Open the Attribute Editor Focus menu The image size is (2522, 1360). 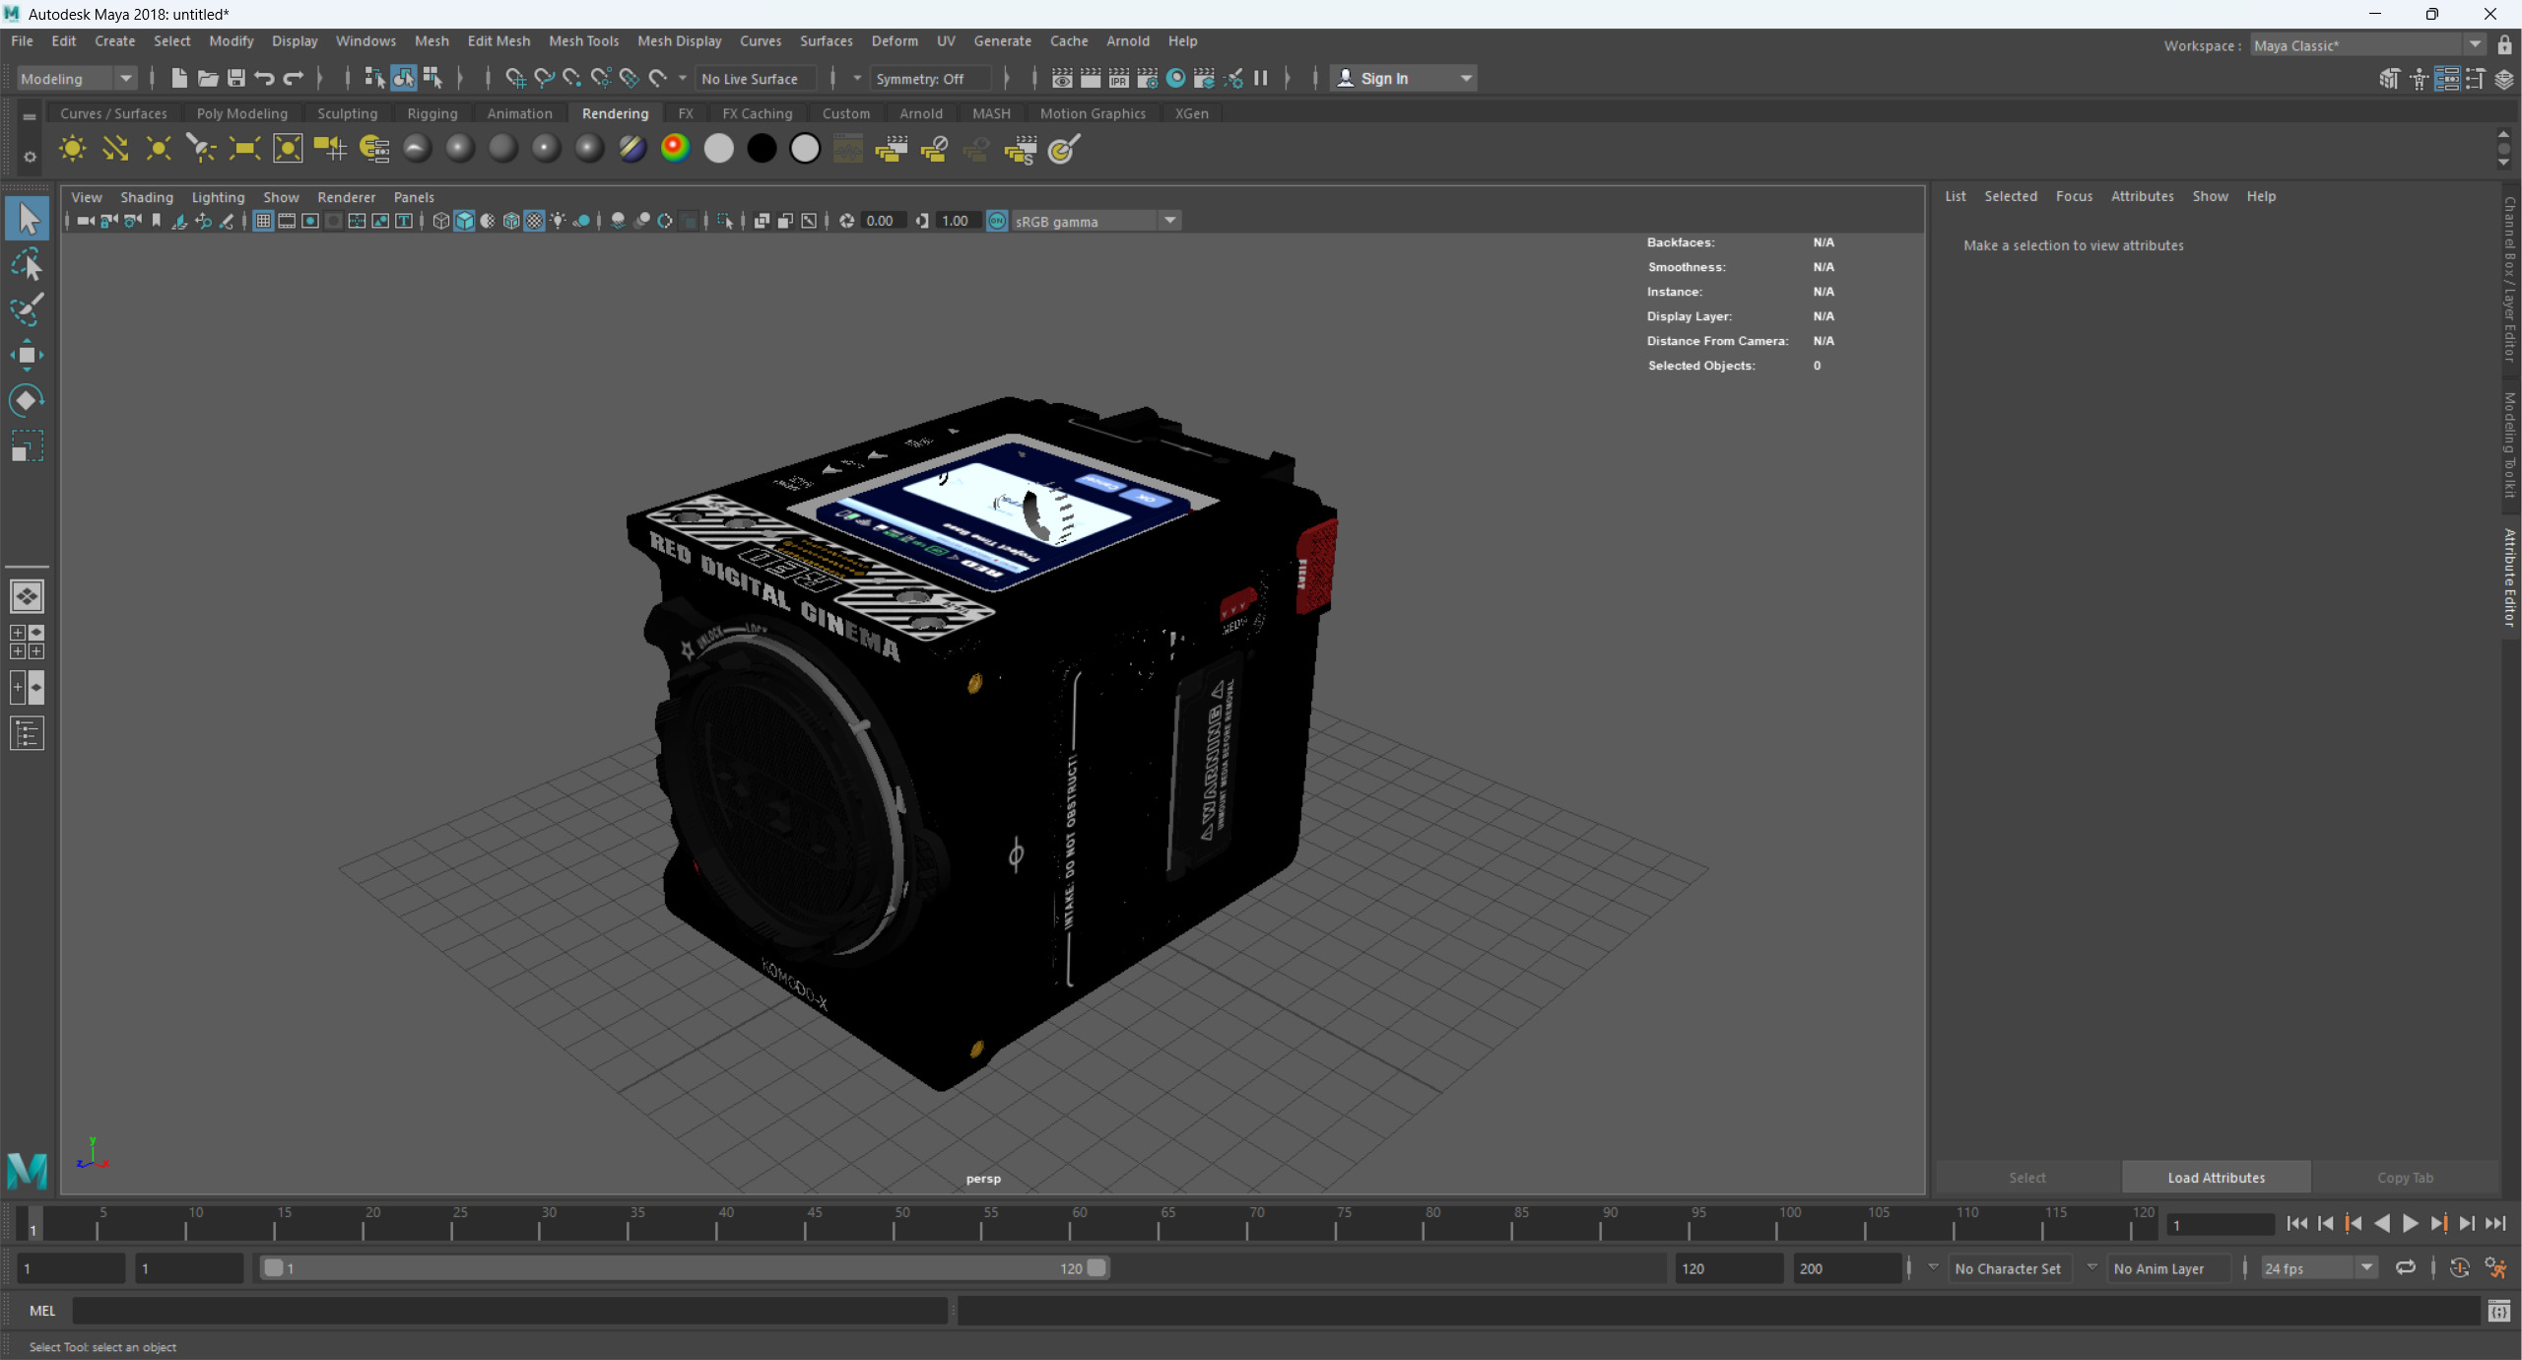pos(2074,196)
